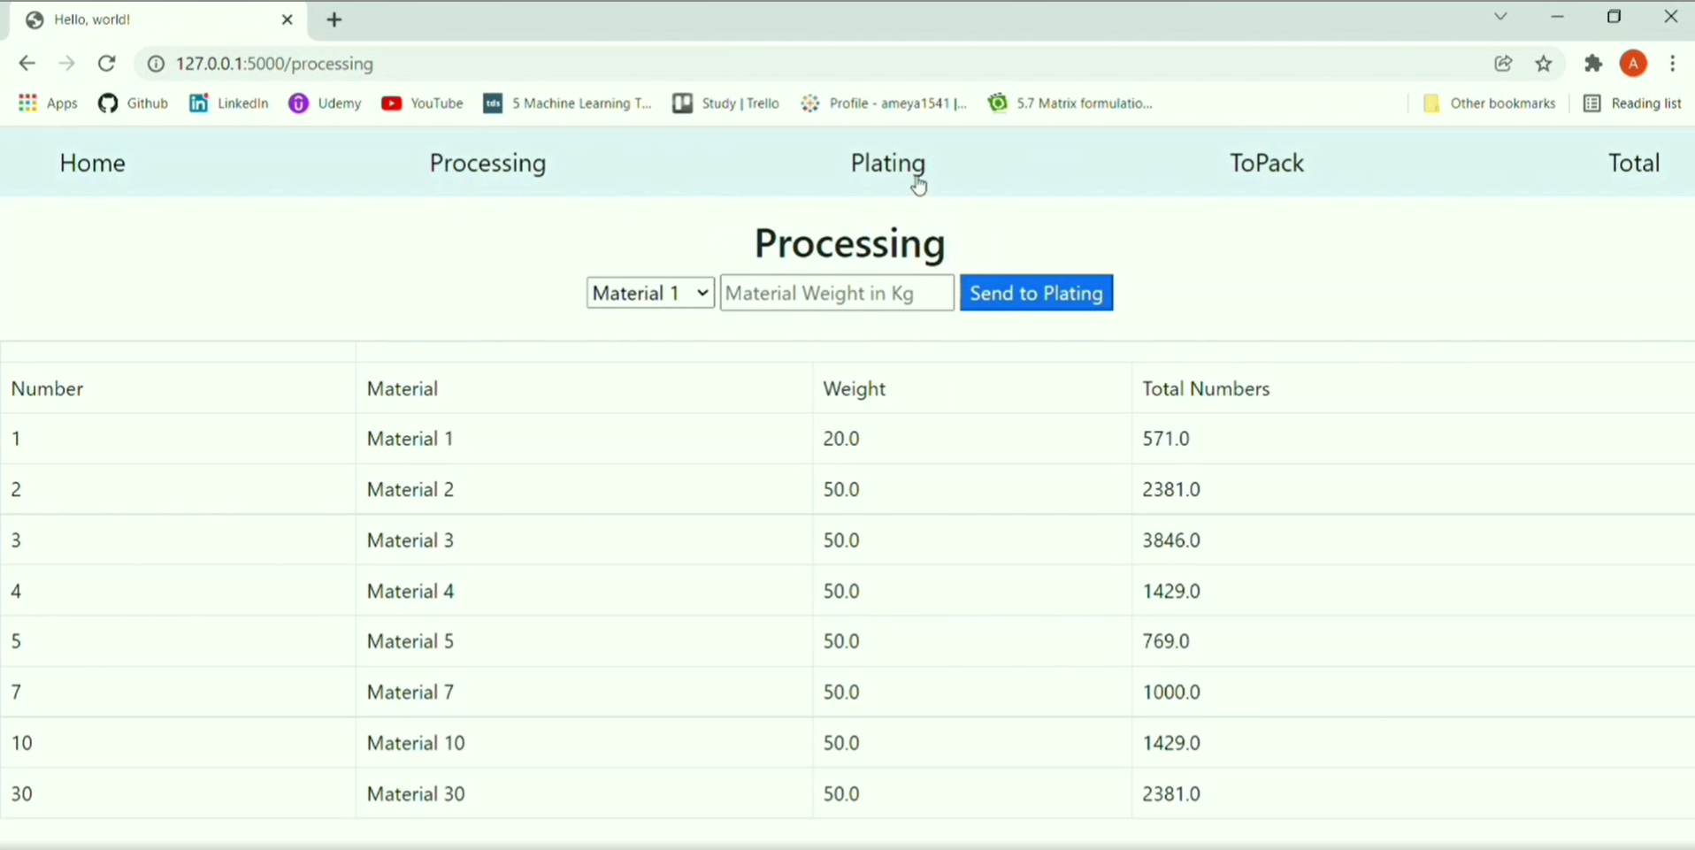Open the LinkedIn bookmark
The width and height of the screenshot is (1695, 850).
(227, 103)
